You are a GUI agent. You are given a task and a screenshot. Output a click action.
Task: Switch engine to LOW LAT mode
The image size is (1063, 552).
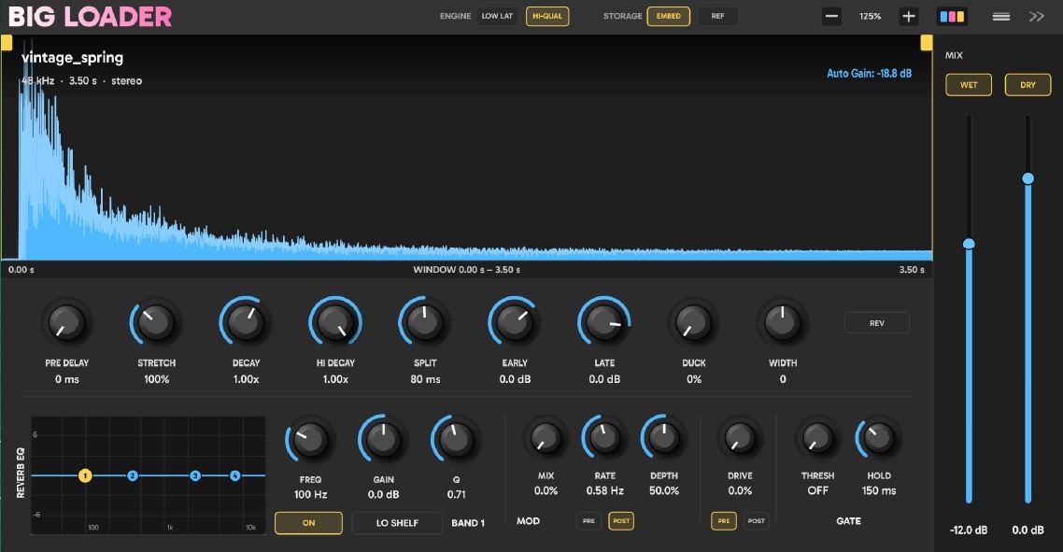(x=497, y=16)
